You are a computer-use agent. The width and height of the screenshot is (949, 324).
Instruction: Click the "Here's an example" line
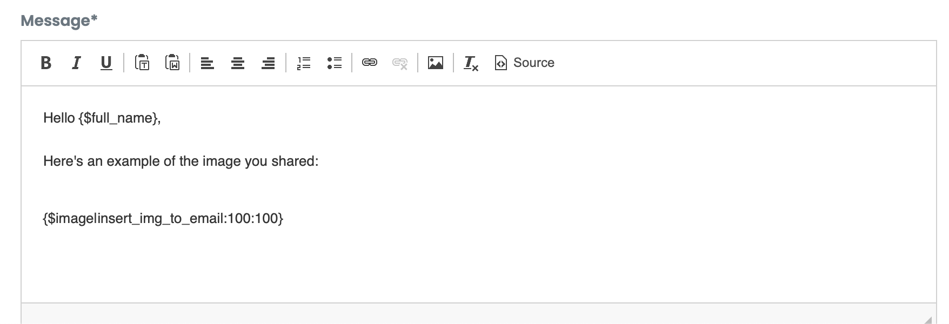click(x=181, y=161)
